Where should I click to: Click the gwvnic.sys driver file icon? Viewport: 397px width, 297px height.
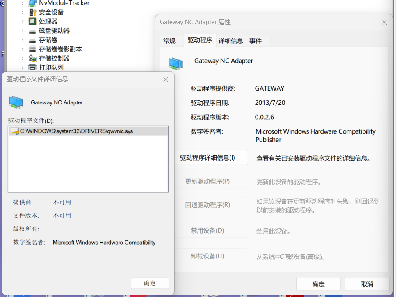(x=15, y=131)
